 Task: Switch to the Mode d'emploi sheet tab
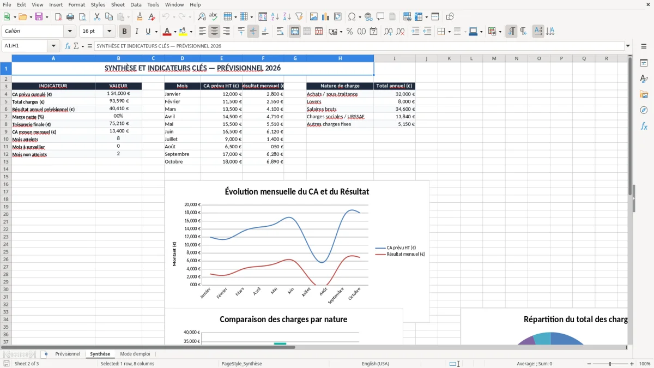(135, 354)
